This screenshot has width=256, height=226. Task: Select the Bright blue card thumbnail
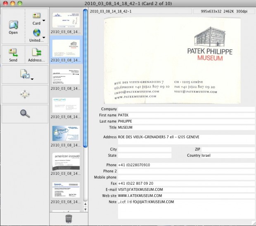tap(66, 133)
